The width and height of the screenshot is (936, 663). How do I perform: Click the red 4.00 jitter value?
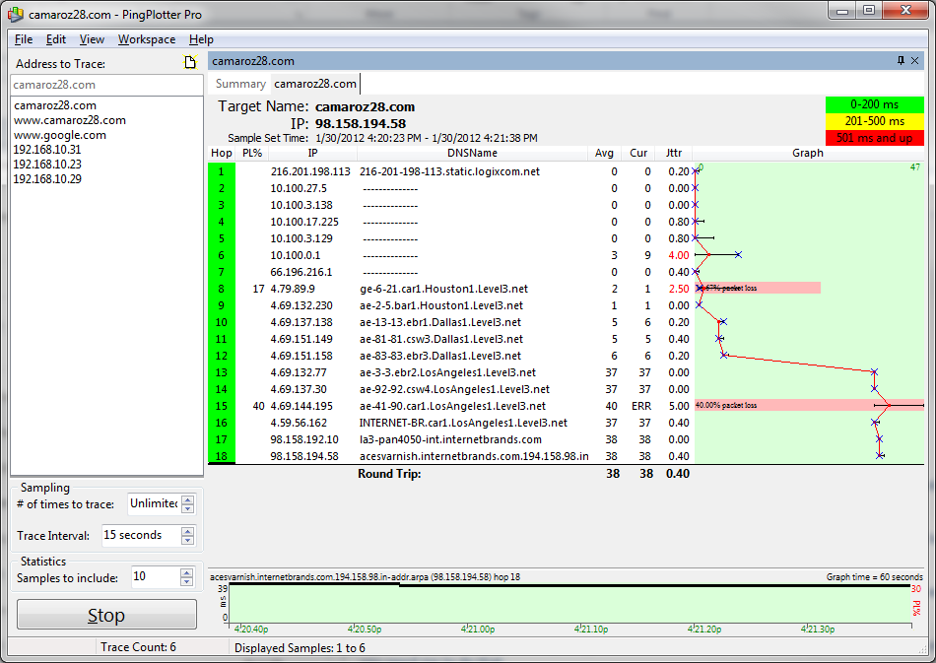(679, 255)
